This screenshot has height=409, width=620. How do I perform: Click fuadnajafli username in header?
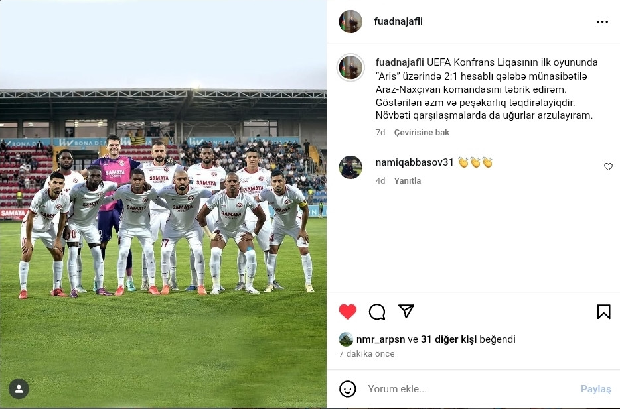click(398, 21)
